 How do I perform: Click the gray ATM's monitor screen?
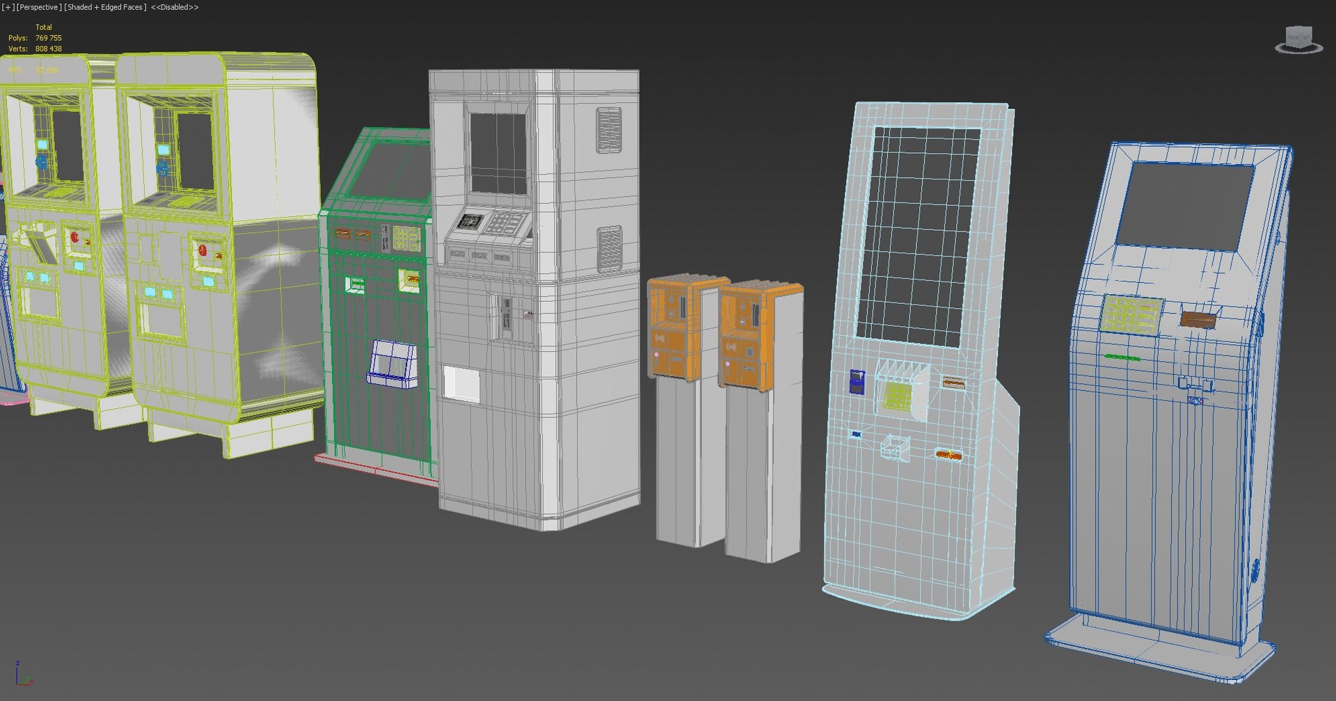[x=498, y=153]
